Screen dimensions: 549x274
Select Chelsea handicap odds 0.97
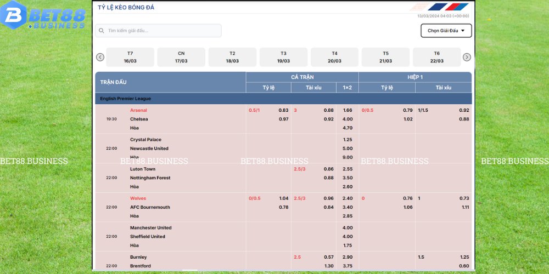[x=283, y=119]
